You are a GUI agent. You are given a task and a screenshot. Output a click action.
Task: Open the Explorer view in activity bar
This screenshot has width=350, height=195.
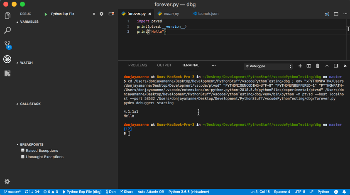point(7,16)
